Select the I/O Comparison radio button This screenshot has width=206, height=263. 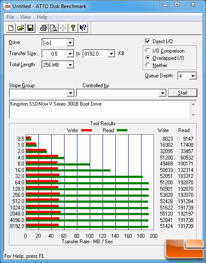[148, 50]
